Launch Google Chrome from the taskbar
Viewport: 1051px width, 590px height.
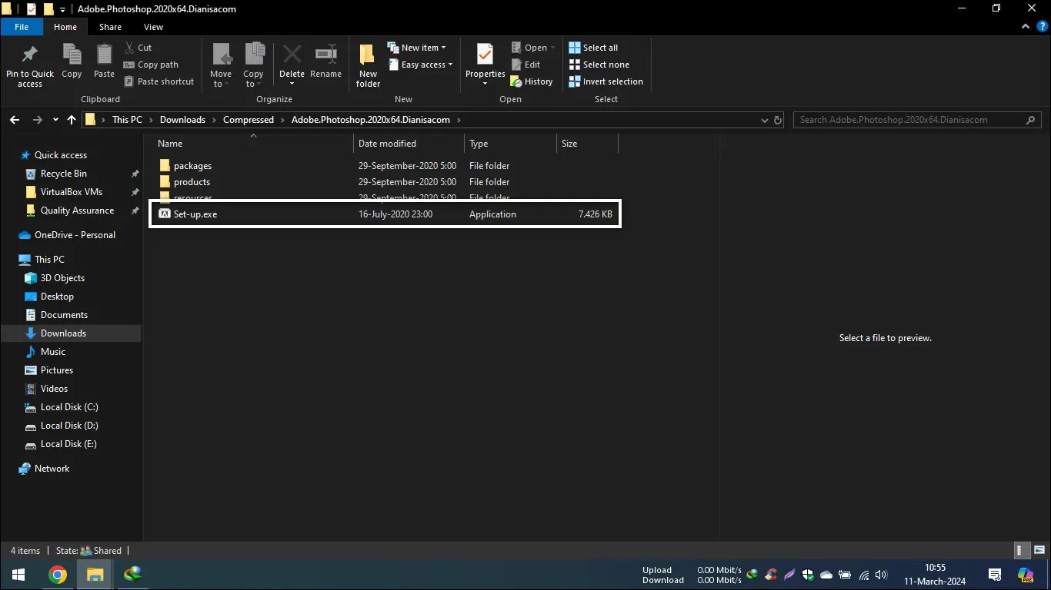(x=58, y=574)
